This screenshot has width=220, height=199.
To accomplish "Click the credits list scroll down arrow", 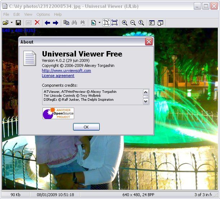I will pos(145,101).
